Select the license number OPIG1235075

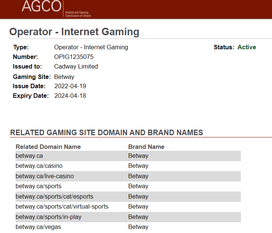pos(74,57)
